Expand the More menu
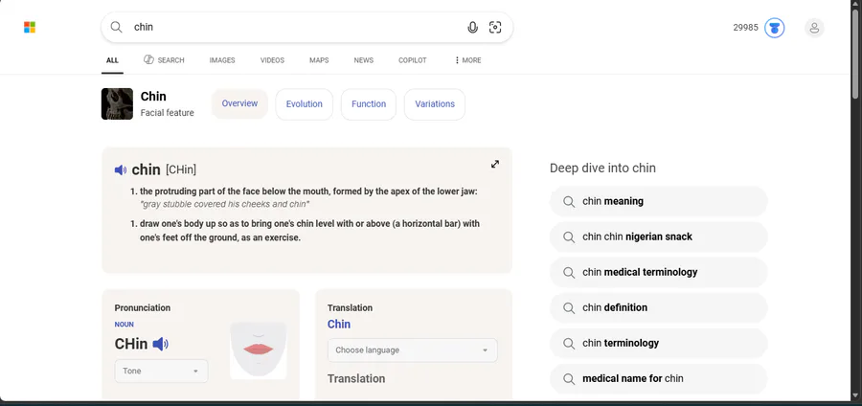Viewport: 862px width, 406px height. (x=468, y=60)
